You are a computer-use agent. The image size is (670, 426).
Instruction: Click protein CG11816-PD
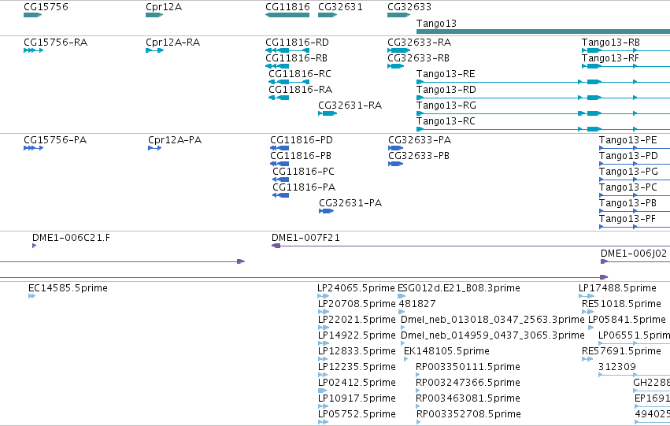click(302, 140)
